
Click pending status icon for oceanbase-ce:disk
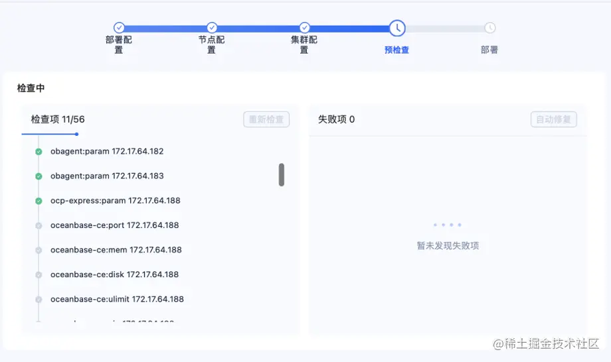coord(39,275)
